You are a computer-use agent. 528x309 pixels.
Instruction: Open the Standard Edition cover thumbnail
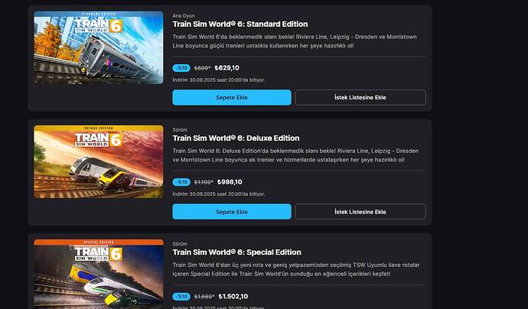click(98, 47)
